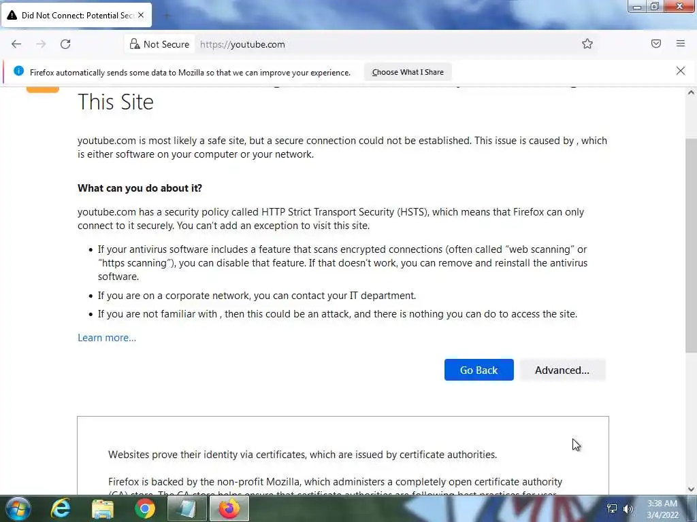Restore down the Firefox window
The height and width of the screenshot is (522, 697).
coord(655,6)
